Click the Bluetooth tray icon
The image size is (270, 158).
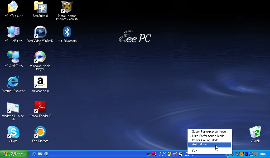point(246,154)
